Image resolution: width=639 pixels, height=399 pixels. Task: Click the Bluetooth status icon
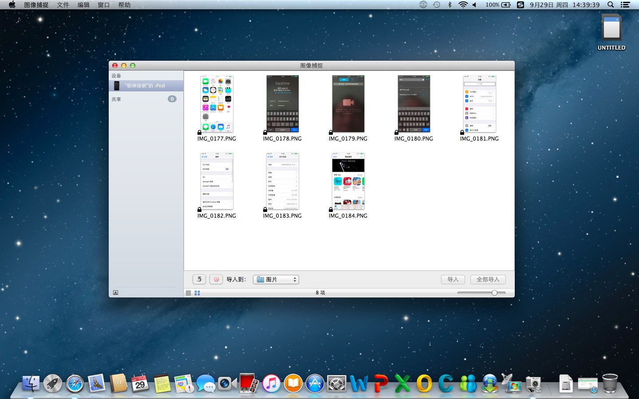coord(450,5)
